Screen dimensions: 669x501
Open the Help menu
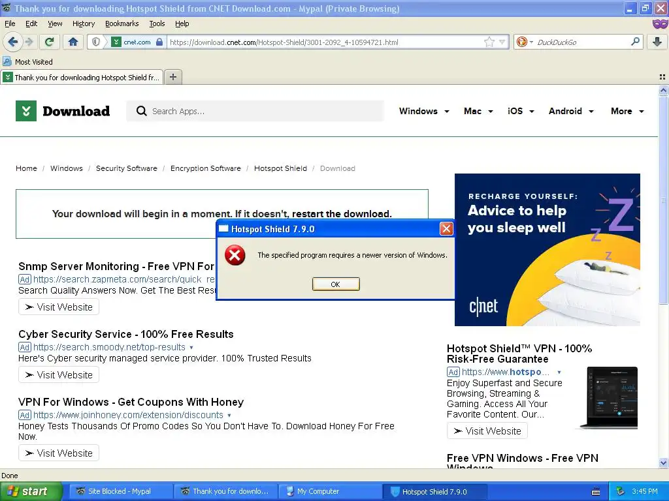click(x=182, y=23)
